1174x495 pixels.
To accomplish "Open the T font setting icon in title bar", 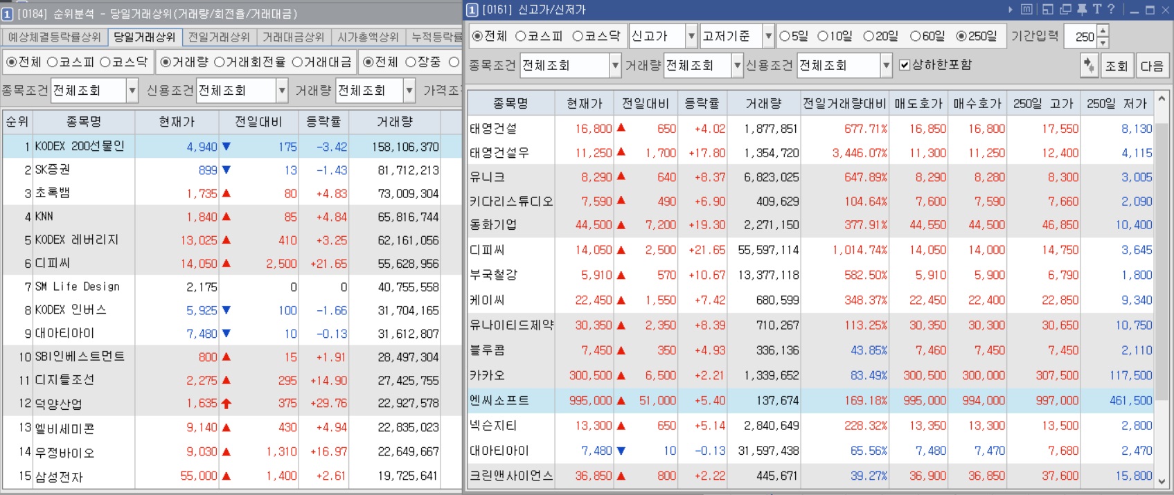I will tap(1097, 9).
